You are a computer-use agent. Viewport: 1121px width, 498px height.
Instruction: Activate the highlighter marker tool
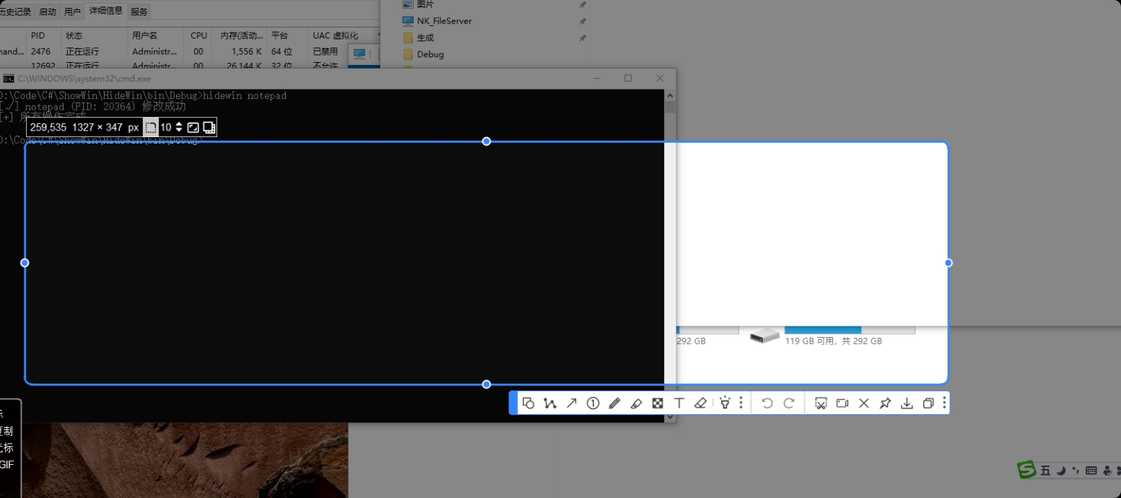[x=636, y=403]
